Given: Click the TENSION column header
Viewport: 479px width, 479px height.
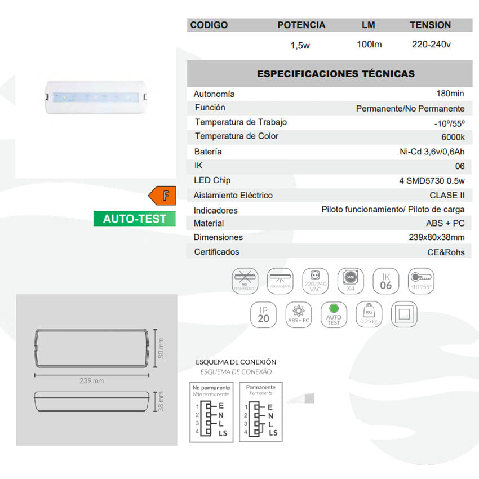Looking at the screenshot, I should [x=431, y=25].
